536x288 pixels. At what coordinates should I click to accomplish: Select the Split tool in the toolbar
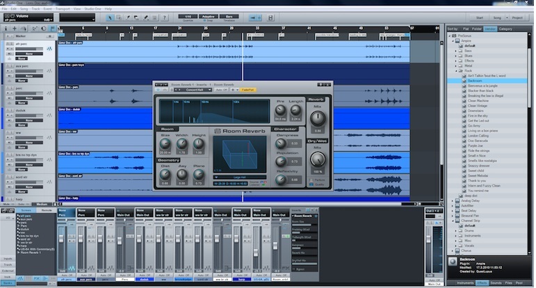point(127,17)
